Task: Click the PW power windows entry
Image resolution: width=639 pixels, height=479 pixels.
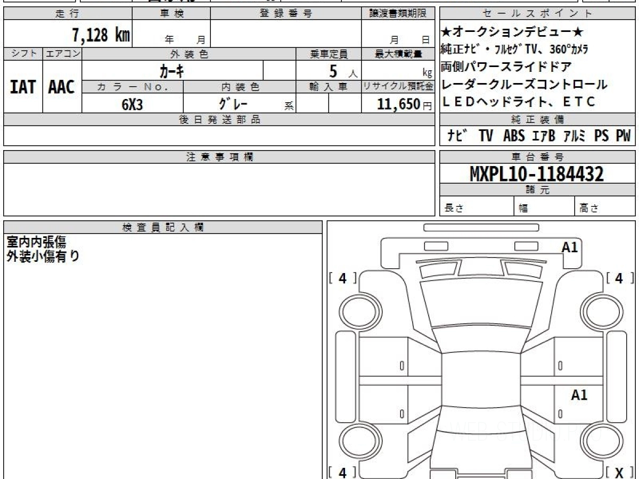Action: pos(623,136)
